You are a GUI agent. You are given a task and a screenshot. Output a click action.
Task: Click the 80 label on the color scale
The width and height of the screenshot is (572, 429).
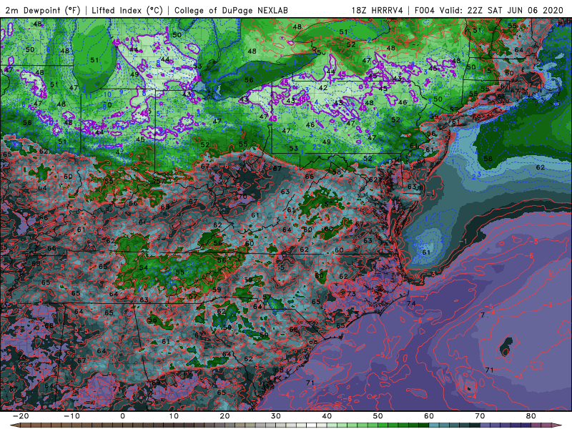[531, 416]
